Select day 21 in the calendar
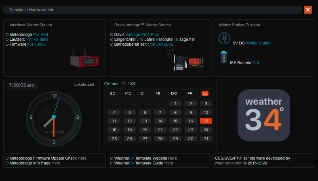 160,130
